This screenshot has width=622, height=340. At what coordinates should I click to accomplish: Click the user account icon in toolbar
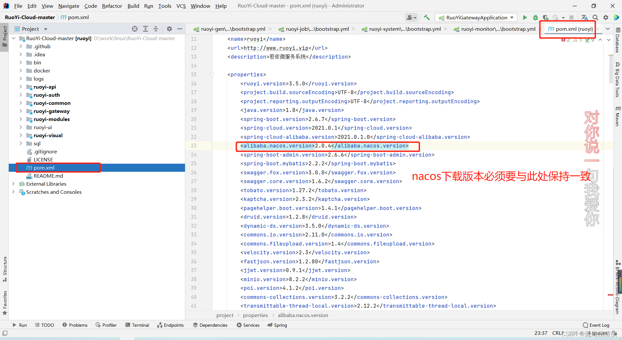(x=411, y=17)
